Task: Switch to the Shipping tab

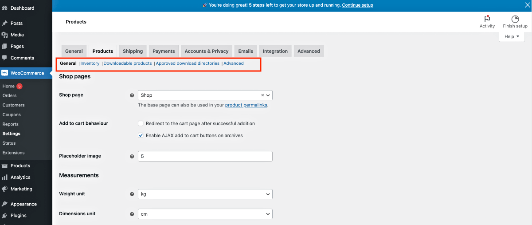Action: 133,51
